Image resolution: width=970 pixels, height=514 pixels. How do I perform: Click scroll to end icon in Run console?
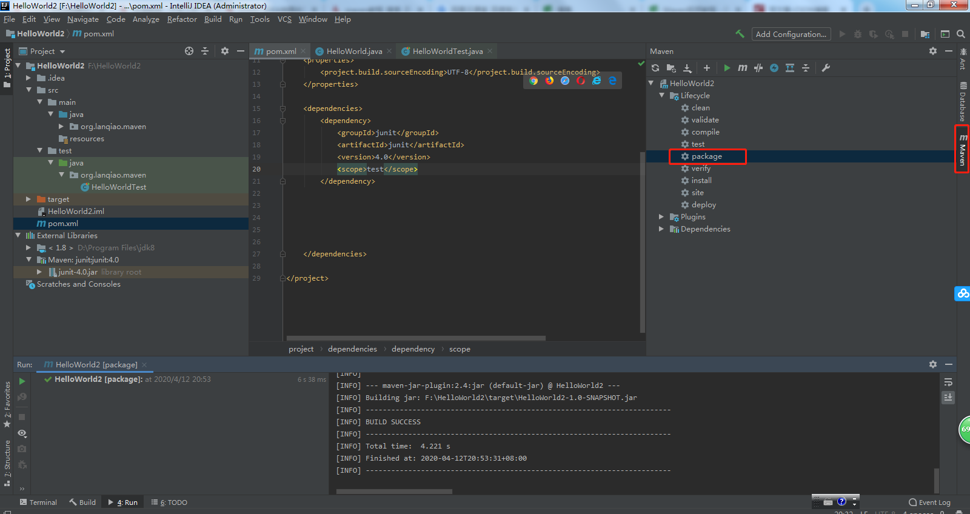click(948, 398)
